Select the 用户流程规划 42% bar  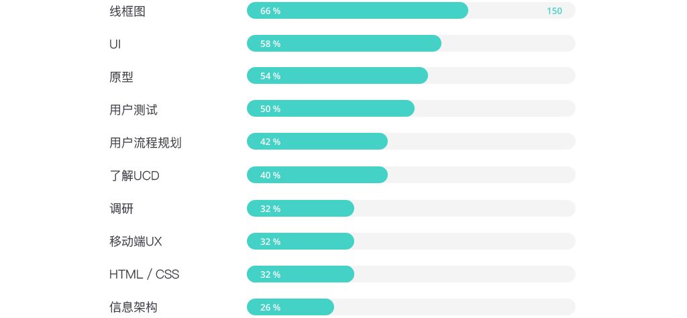pos(317,142)
